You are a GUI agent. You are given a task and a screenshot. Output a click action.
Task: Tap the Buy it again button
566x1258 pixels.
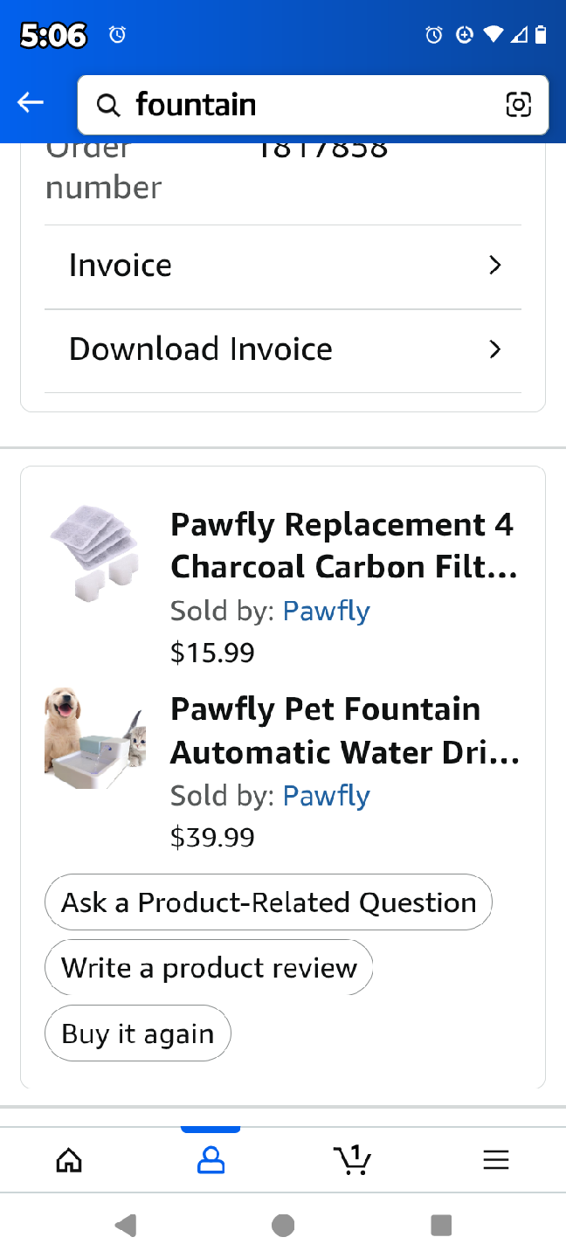pyautogui.click(x=137, y=1033)
